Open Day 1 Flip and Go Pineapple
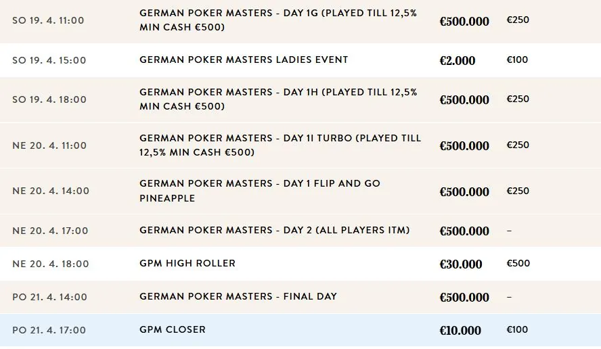The image size is (601, 349). click(259, 191)
